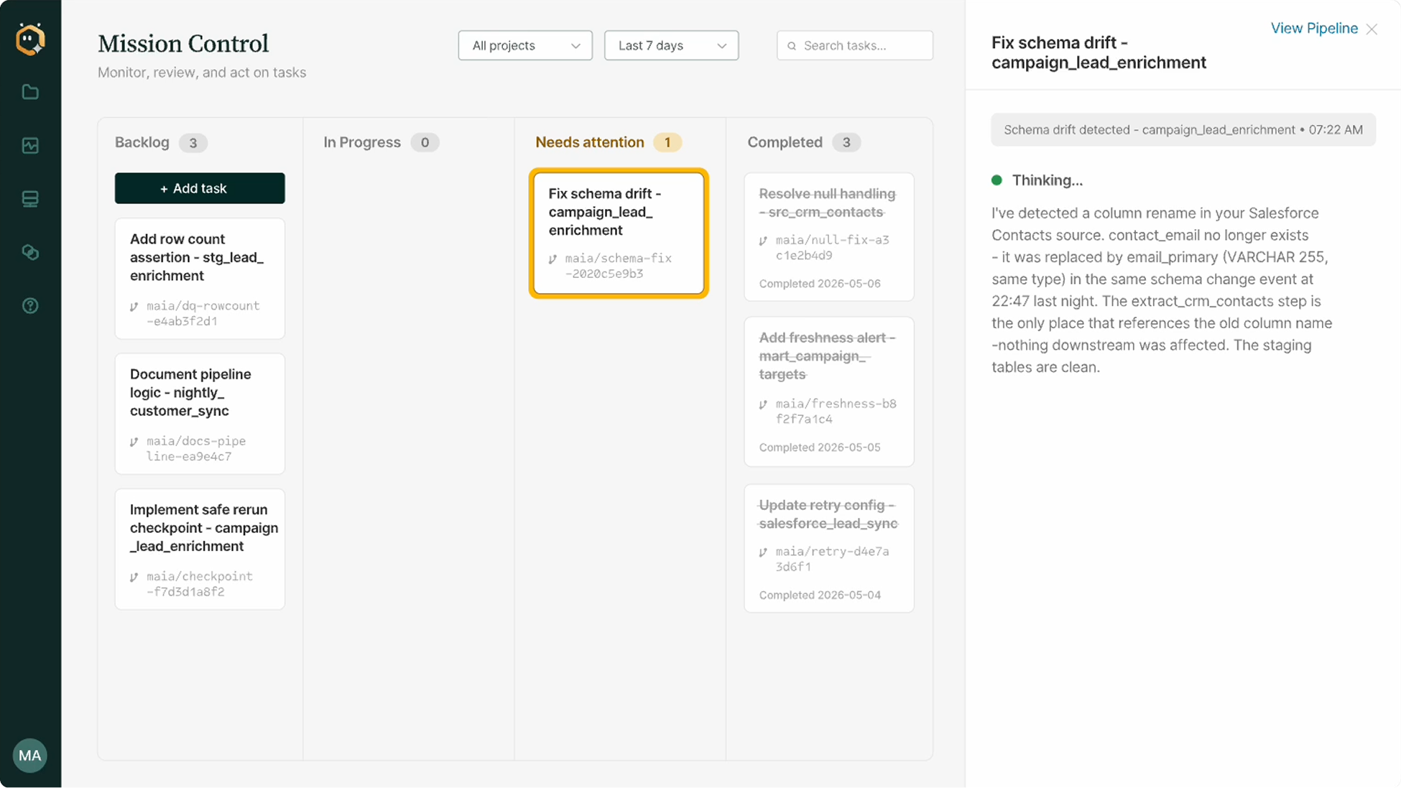Click Completed 2026-05-04 date text

820,595
